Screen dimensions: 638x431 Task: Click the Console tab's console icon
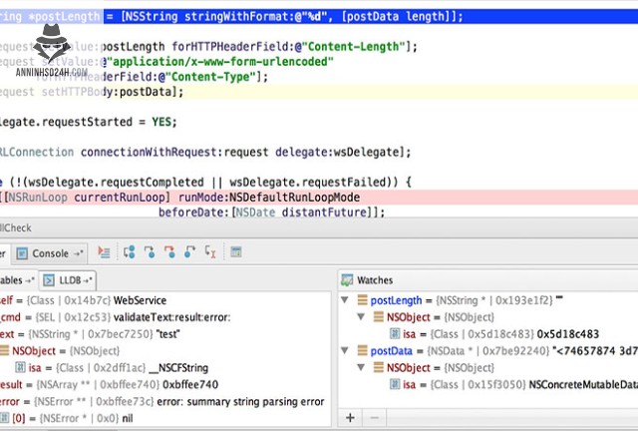pos(22,253)
